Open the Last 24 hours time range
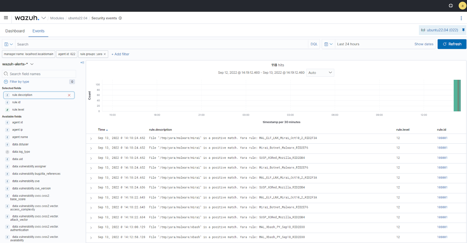 pos(348,44)
